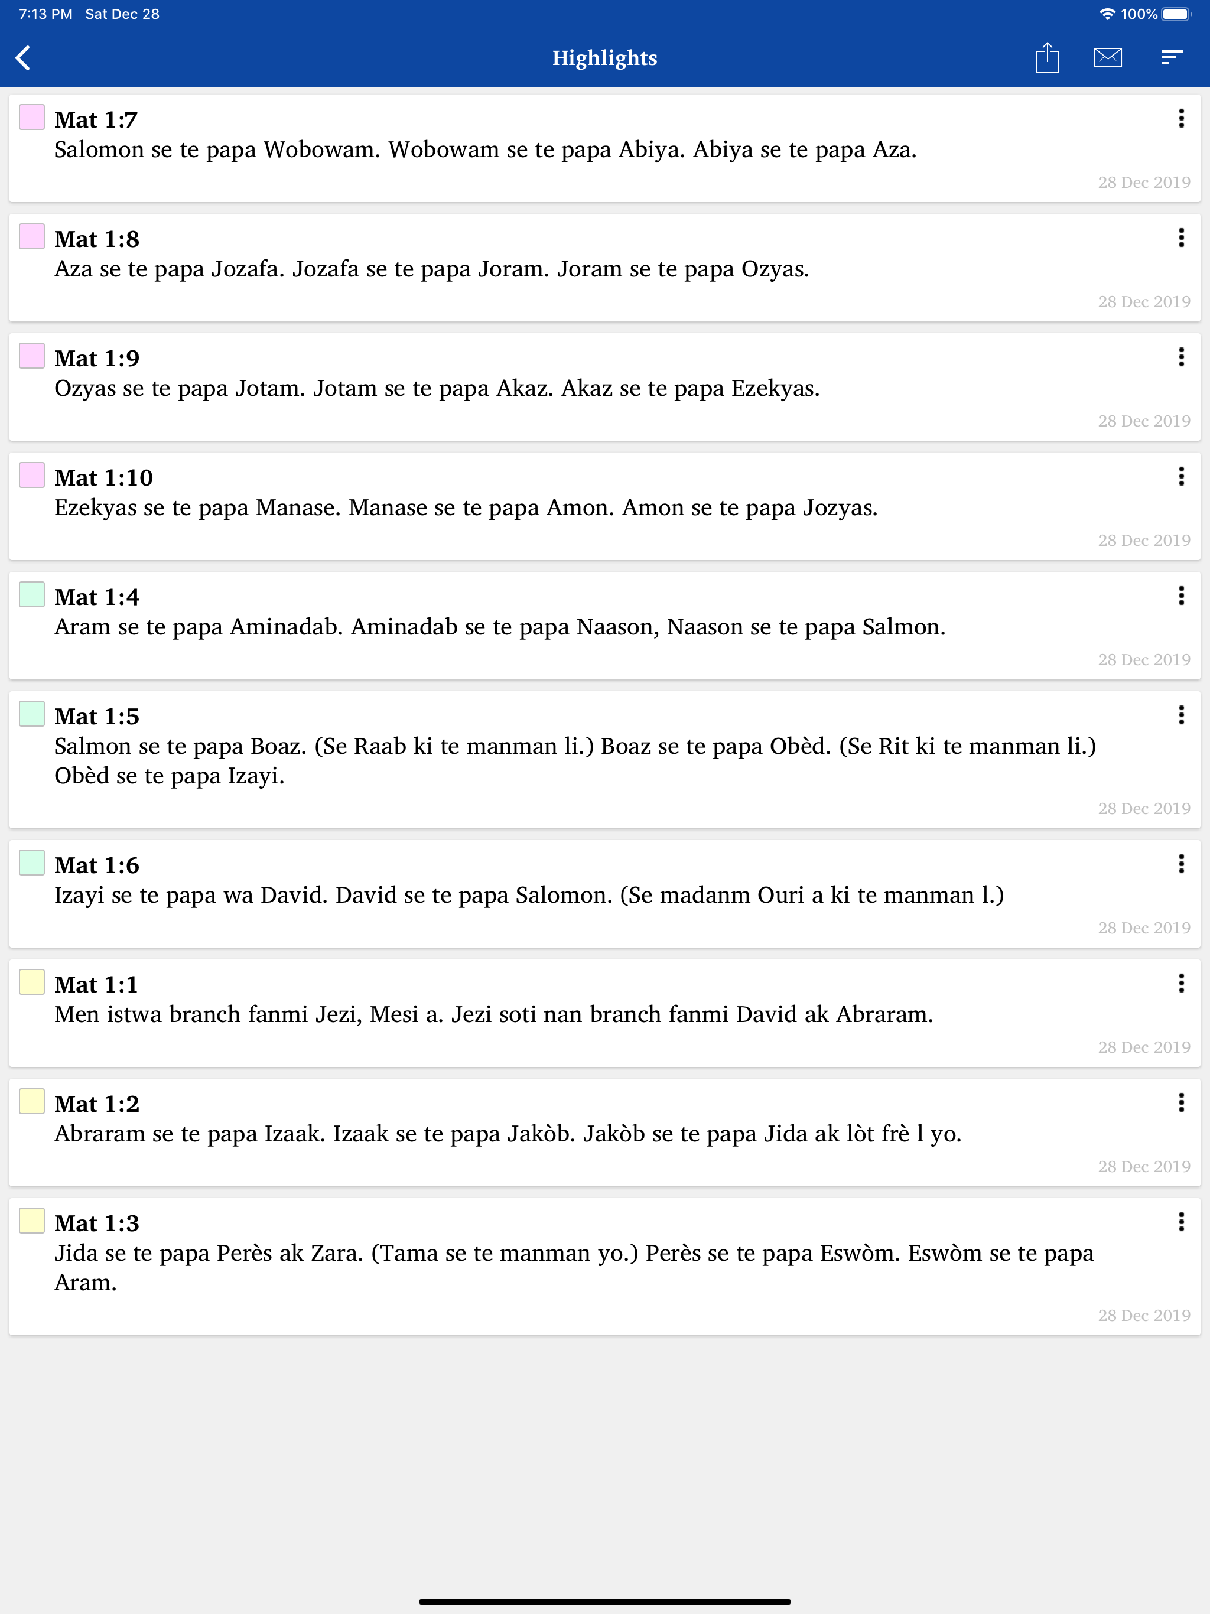Select verse text 'Izayi se te papa wa David'
The image size is (1210, 1614).
tap(188, 895)
